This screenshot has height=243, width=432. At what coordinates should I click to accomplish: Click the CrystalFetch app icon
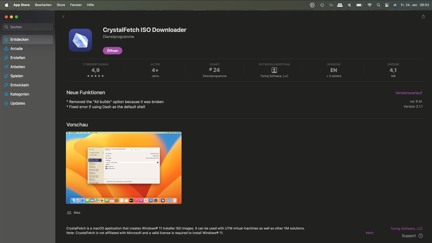[80, 40]
